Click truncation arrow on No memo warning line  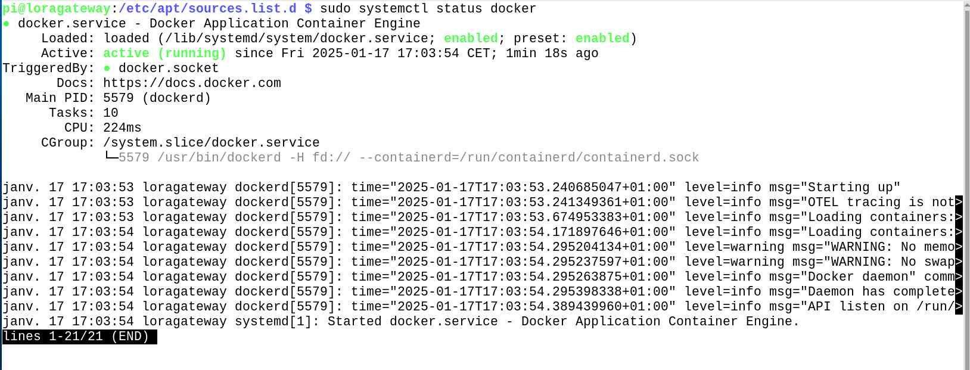pyautogui.click(x=959, y=247)
